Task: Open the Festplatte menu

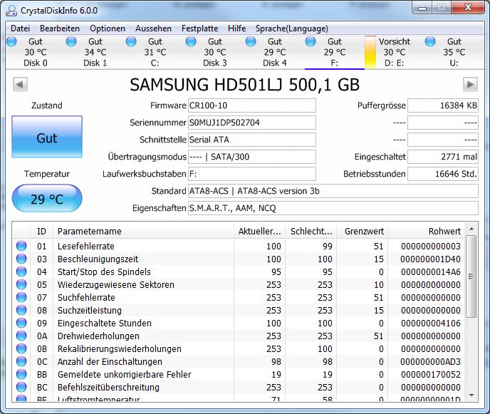Action: point(199,29)
